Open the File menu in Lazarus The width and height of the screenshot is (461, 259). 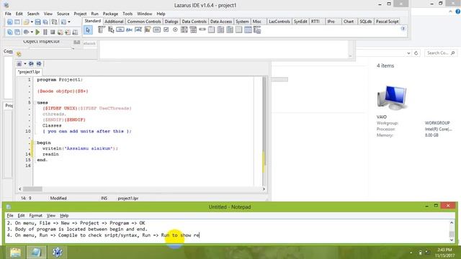point(8,14)
